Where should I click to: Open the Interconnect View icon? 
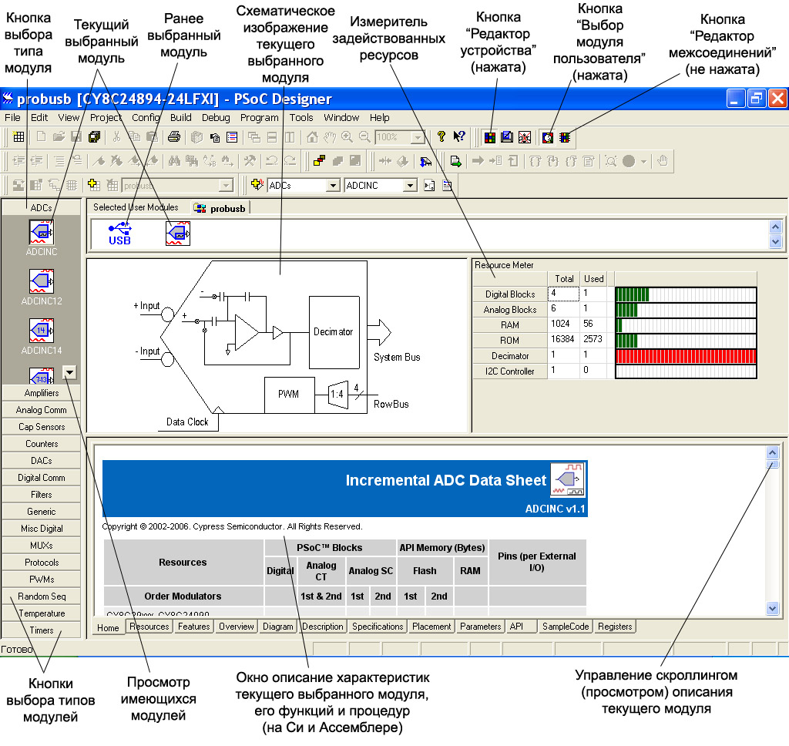pos(565,137)
